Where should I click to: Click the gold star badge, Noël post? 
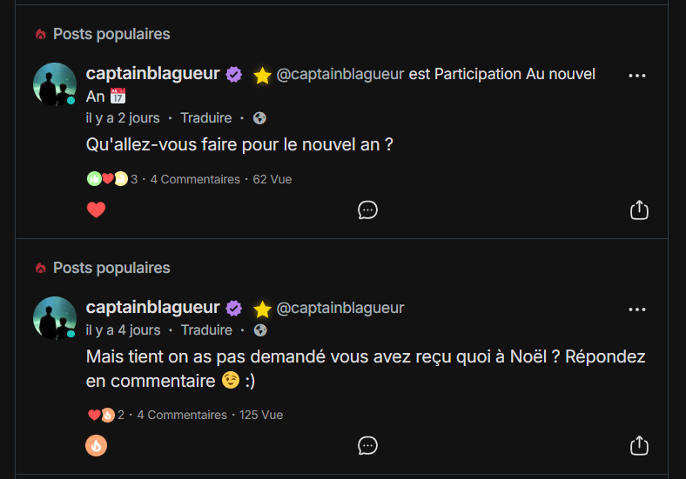click(x=262, y=309)
